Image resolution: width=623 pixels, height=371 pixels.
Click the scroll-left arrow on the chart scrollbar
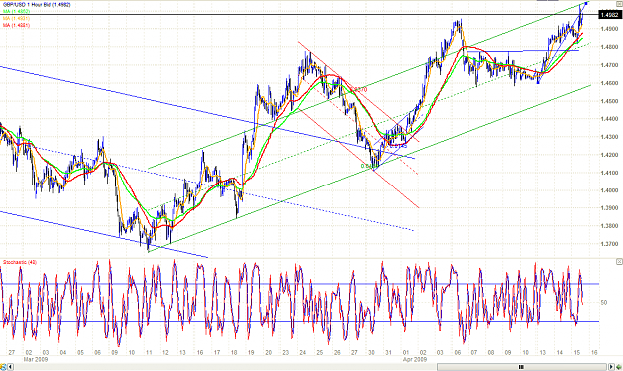coord(11,367)
